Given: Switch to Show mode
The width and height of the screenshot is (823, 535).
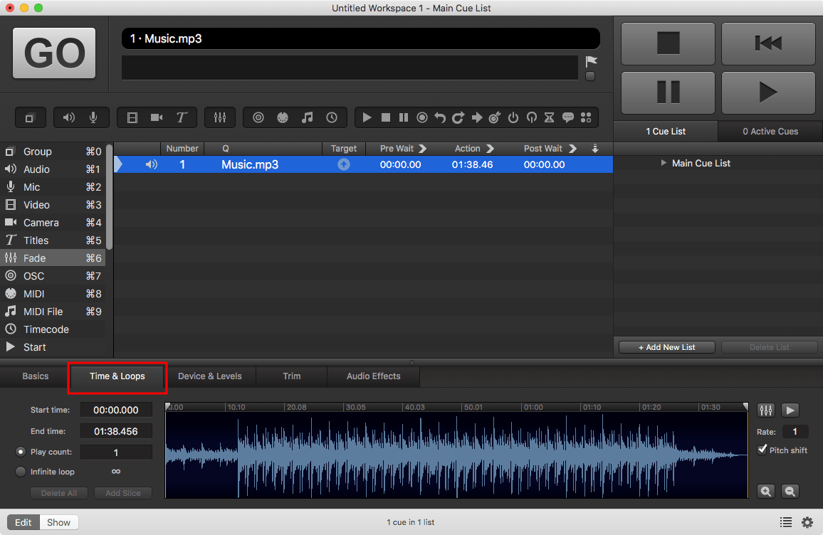Looking at the screenshot, I should pyautogui.click(x=59, y=522).
